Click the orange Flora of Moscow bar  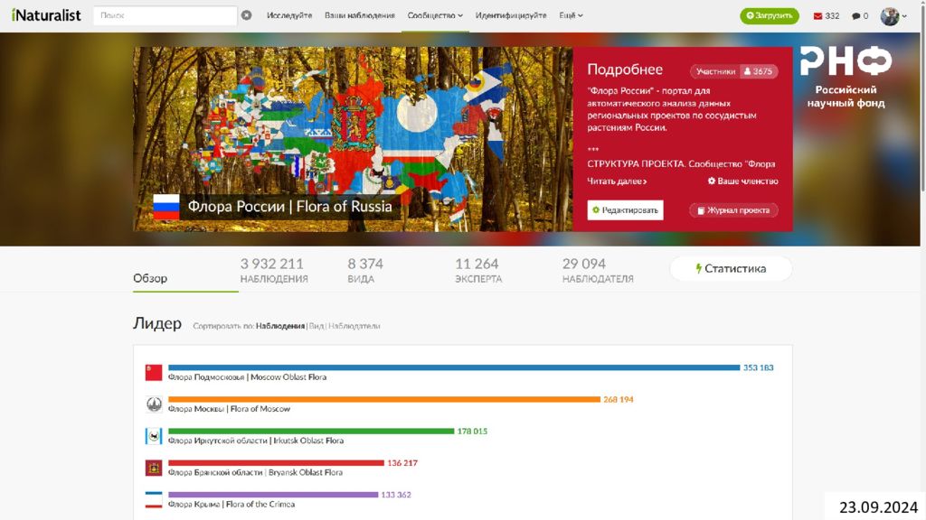(383, 399)
